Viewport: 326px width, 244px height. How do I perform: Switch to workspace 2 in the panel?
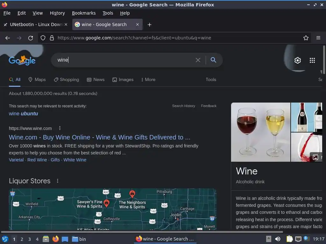click(22, 239)
